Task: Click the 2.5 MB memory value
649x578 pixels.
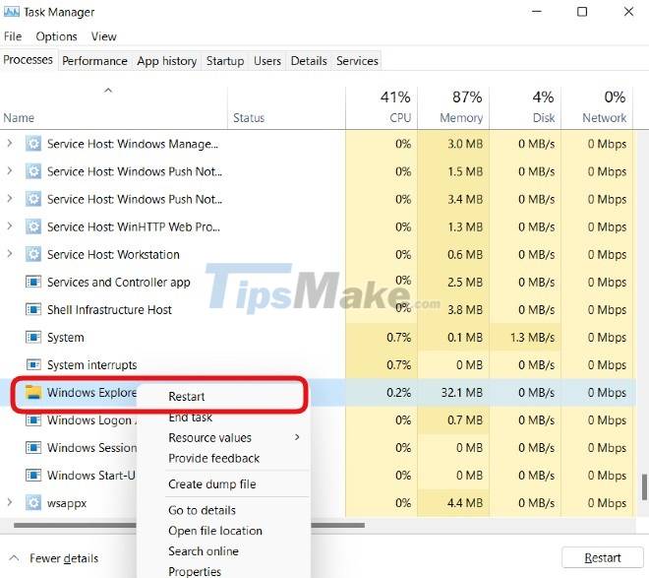Action: 465,283
